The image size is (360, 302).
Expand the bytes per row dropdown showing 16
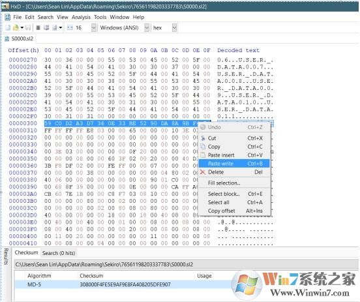94,28
